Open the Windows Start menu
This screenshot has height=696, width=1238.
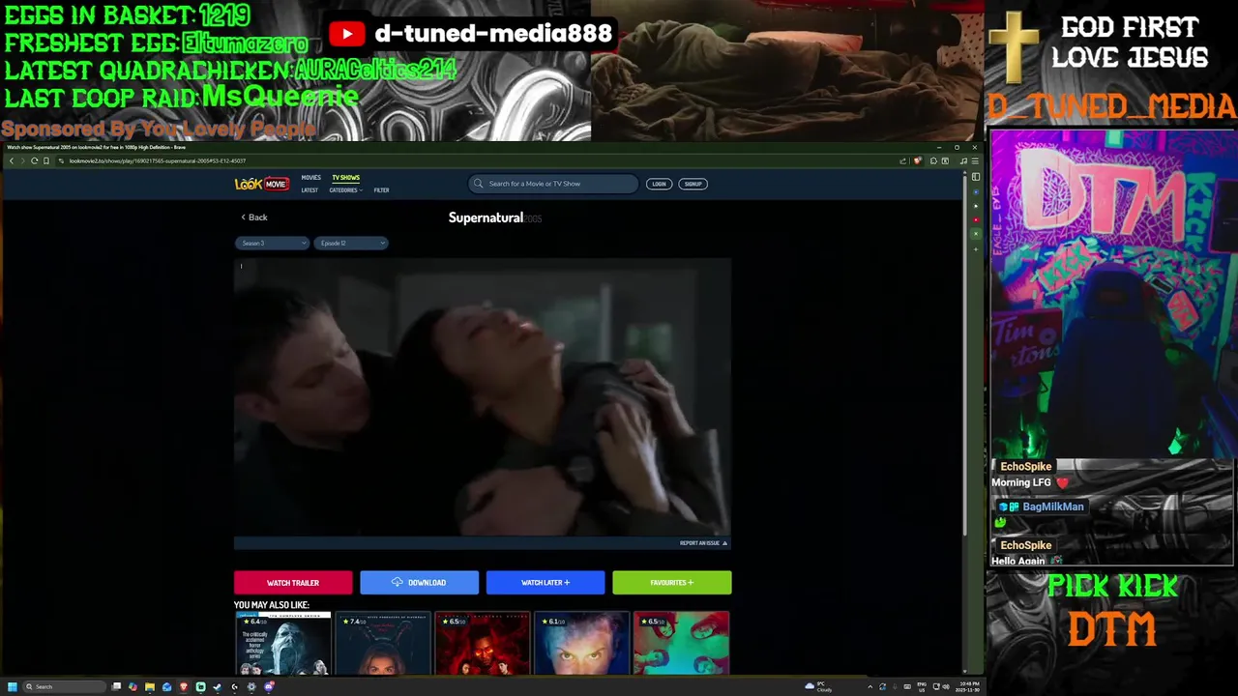coord(12,686)
